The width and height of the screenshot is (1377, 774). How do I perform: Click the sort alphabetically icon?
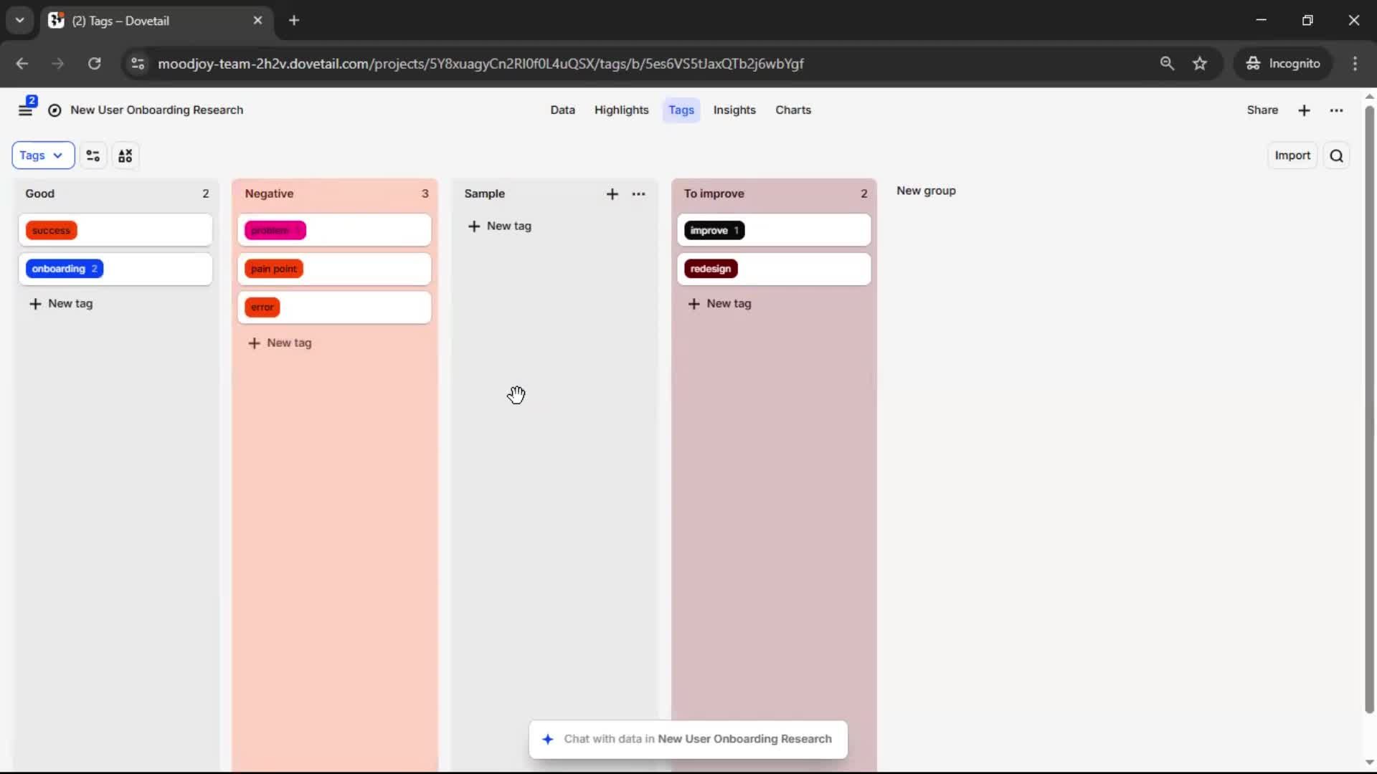point(126,156)
